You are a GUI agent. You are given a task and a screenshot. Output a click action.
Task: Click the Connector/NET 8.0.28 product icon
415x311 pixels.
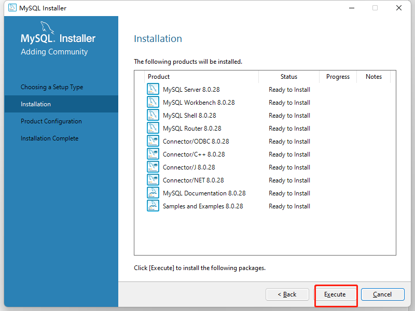[153, 180]
